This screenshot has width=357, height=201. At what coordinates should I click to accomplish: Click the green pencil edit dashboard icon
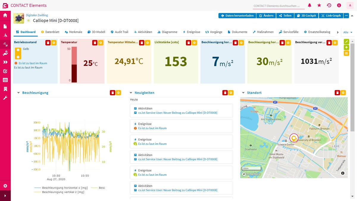point(347,42)
